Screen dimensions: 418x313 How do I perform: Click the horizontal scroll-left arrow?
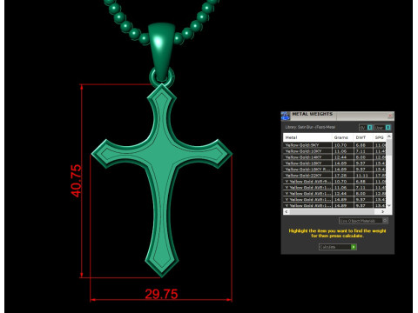pos(287,211)
